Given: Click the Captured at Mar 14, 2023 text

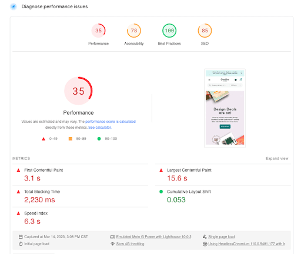Looking at the screenshot, I should (56, 237).
